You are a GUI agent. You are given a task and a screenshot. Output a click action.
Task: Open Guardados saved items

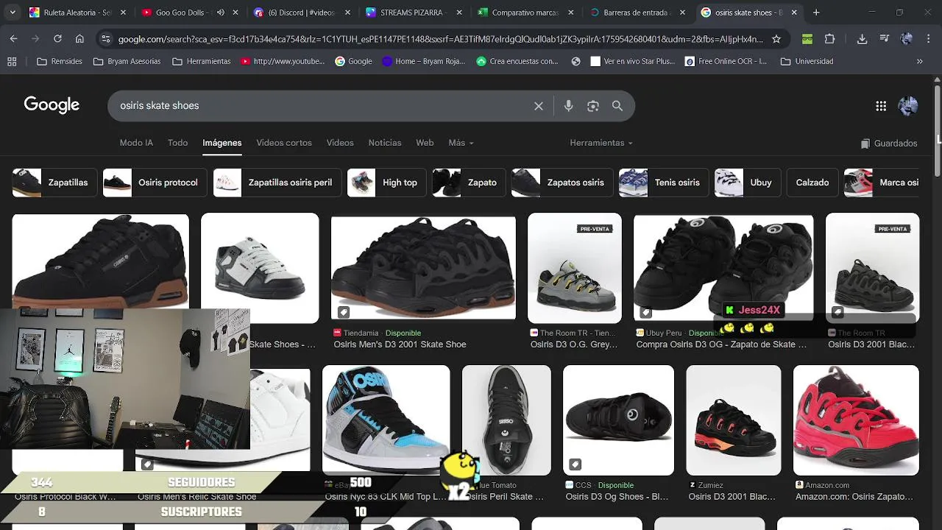point(889,144)
